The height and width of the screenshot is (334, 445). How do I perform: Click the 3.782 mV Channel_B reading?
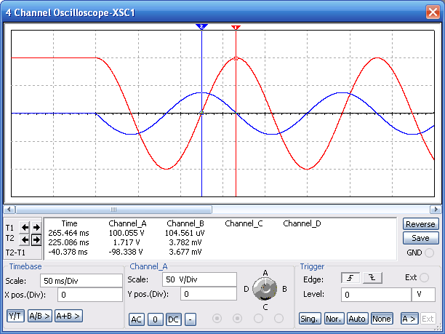click(x=185, y=242)
